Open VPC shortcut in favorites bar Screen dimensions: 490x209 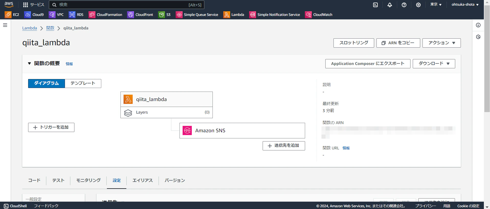pos(56,15)
